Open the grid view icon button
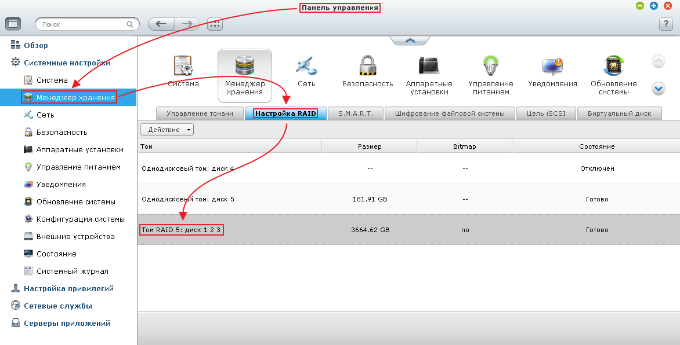The width and height of the screenshot is (680, 345). point(215,24)
